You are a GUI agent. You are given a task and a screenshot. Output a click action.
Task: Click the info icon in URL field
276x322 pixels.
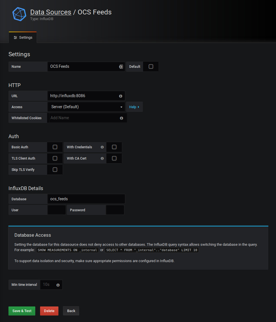pos(121,96)
